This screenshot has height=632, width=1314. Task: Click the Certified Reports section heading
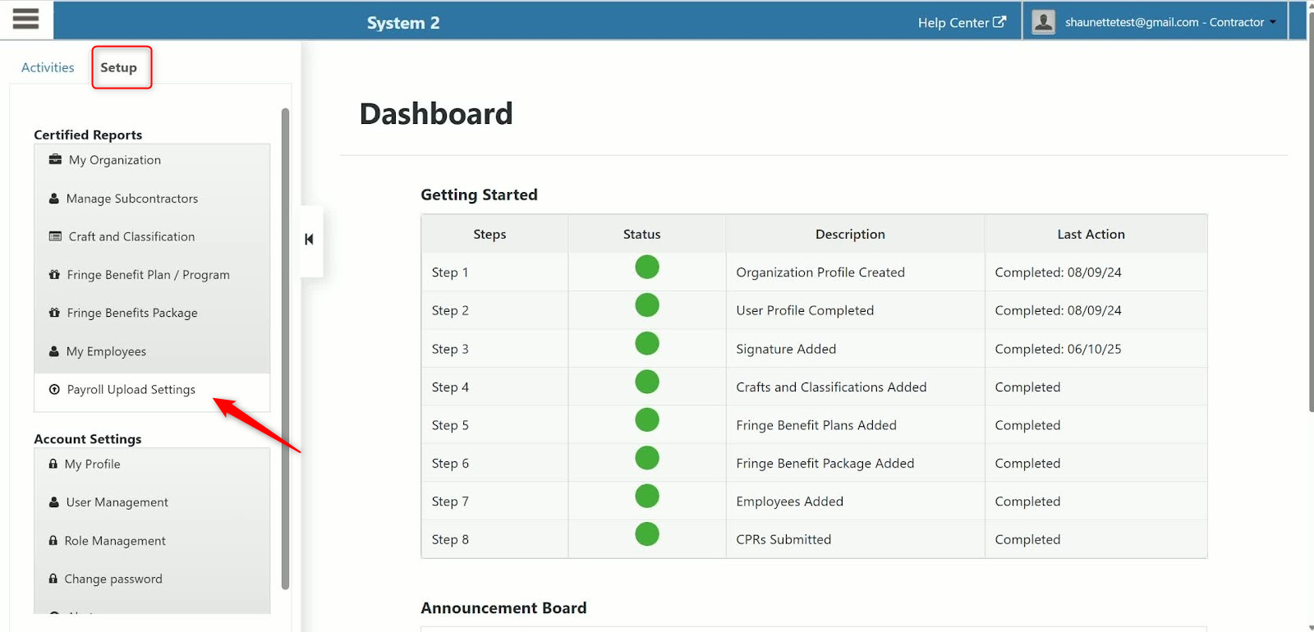tap(88, 135)
